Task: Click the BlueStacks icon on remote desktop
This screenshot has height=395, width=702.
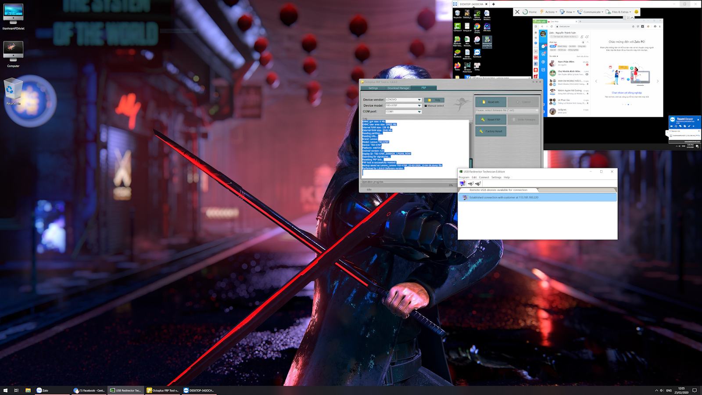Action: click(457, 54)
